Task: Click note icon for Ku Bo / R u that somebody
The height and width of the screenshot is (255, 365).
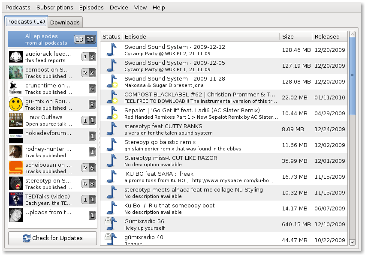Action: (112, 208)
